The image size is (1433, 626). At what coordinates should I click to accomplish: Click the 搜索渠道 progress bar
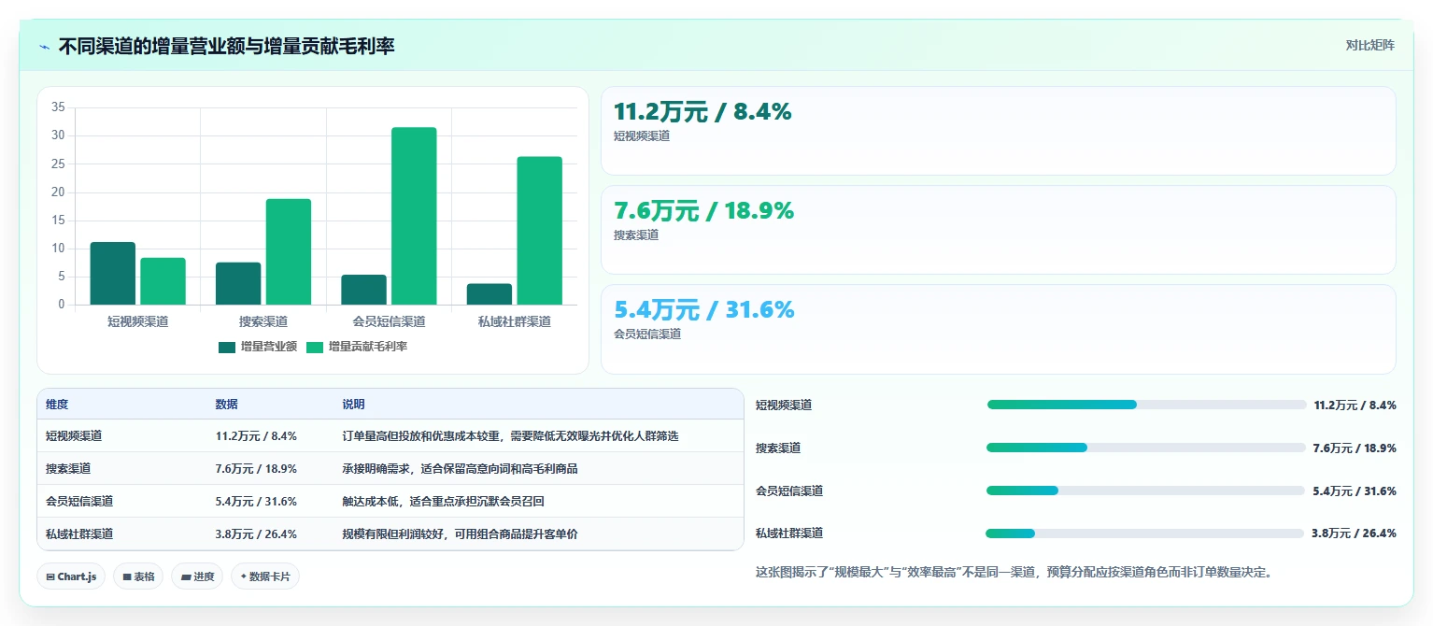[x=1146, y=448]
